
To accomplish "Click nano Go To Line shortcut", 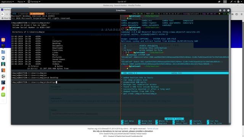I will pyautogui.click(x=214, y=123).
